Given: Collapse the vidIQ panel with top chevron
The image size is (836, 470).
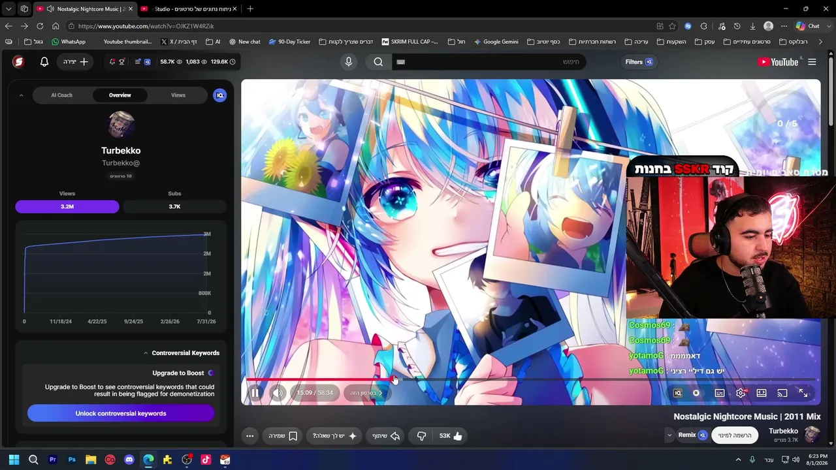Looking at the screenshot, I should tap(21, 95).
